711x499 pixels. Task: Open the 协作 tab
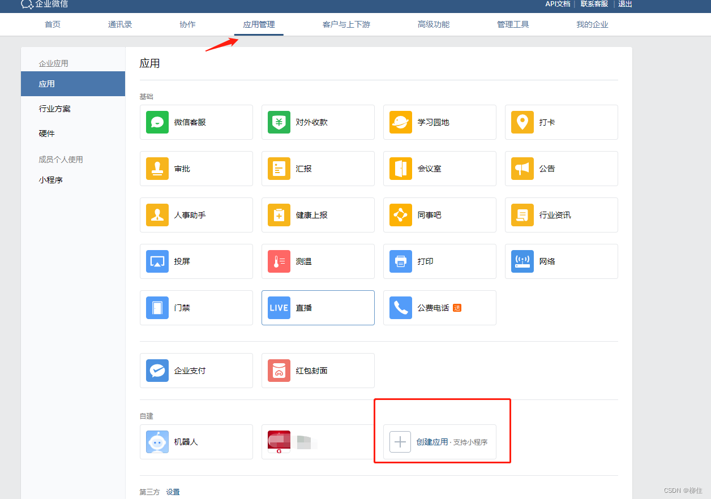pyautogui.click(x=187, y=24)
